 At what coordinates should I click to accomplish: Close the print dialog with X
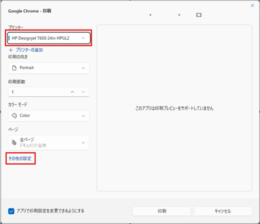point(252,5)
